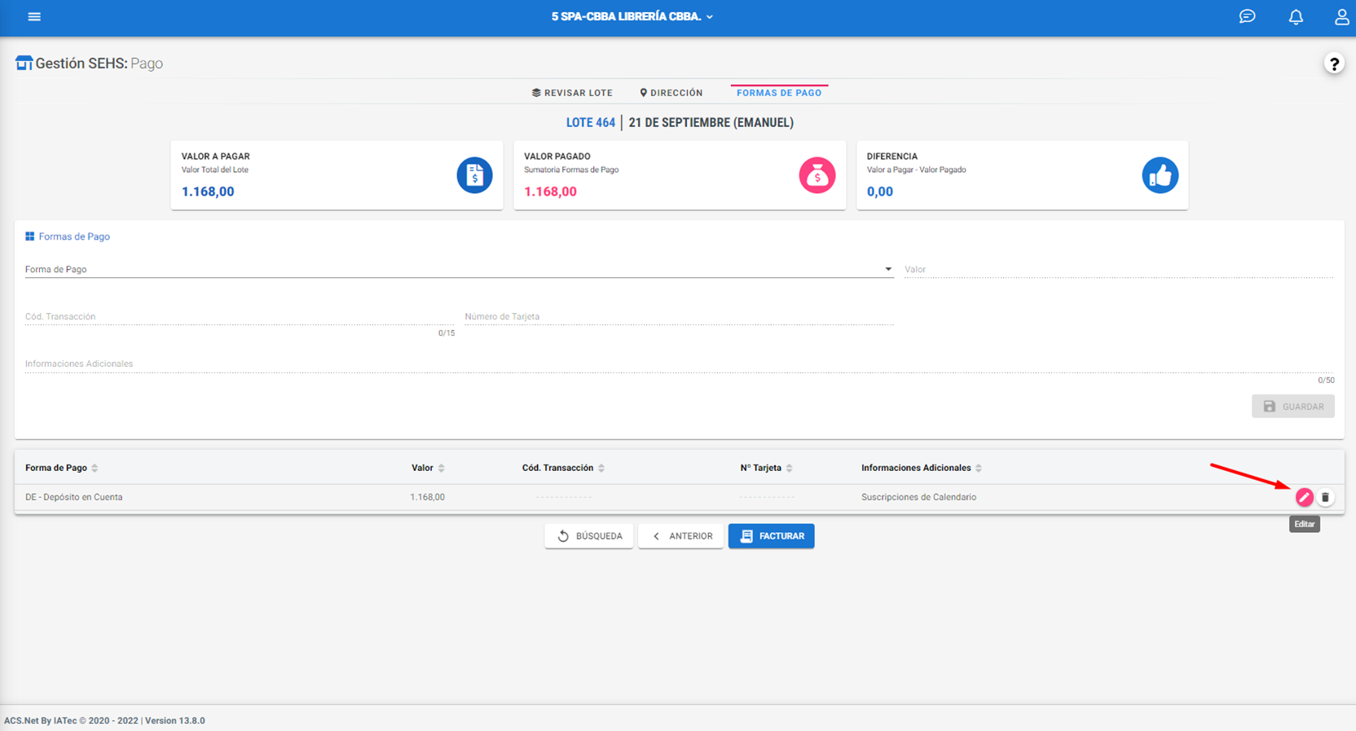The image size is (1356, 731).
Task: Go to the Revisar Lote tab
Action: click(572, 93)
